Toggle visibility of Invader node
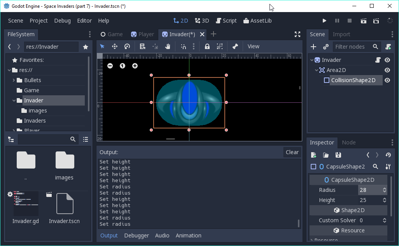Viewport: 399px width, 246px height. pyautogui.click(x=387, y=60)
